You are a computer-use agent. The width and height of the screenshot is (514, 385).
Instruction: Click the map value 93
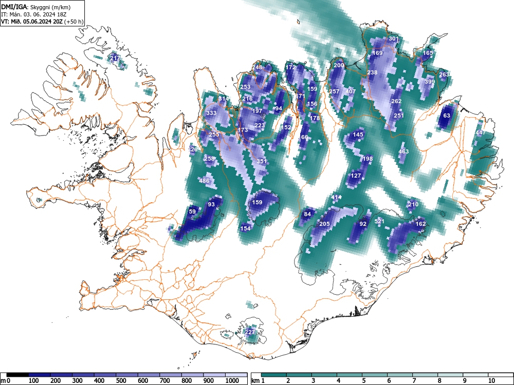click(x=211, y=204)
